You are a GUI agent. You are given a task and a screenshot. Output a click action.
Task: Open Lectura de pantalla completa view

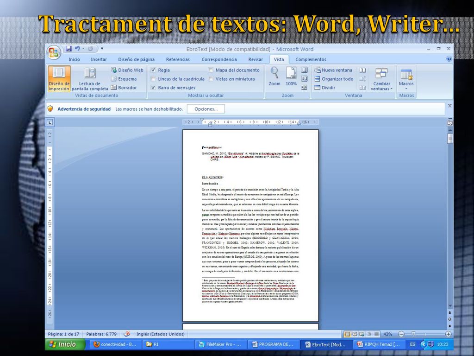click(89, 78)
